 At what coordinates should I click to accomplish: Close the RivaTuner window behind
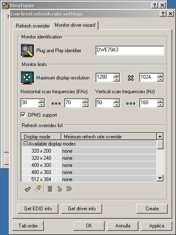click(x=162, y=5)
